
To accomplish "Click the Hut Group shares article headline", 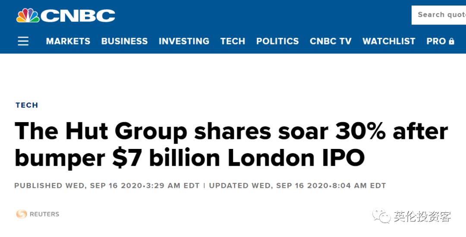I will click(x=231, y=145).
